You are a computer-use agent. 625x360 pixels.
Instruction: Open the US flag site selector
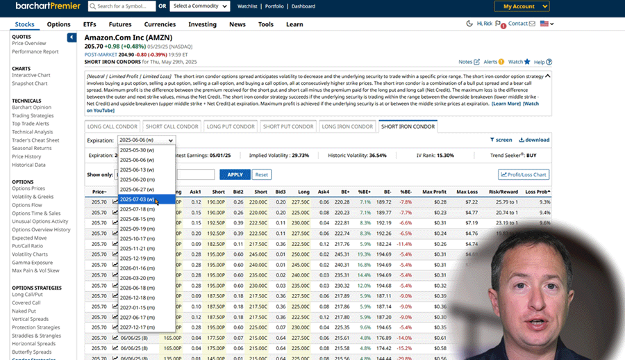tap(547, 24)
